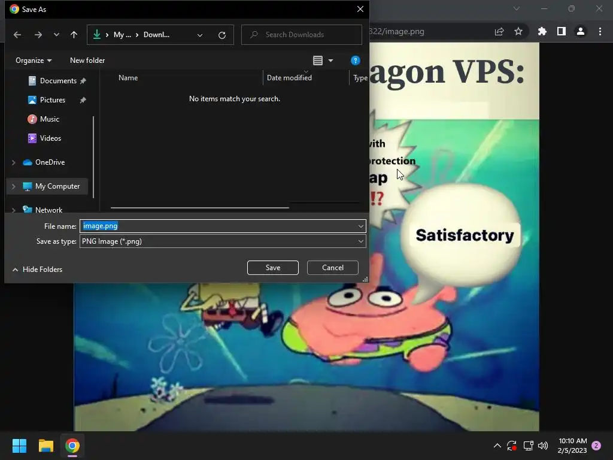Expand the address bar history dropdown
The image size is (613, 460).
point(200,35)
